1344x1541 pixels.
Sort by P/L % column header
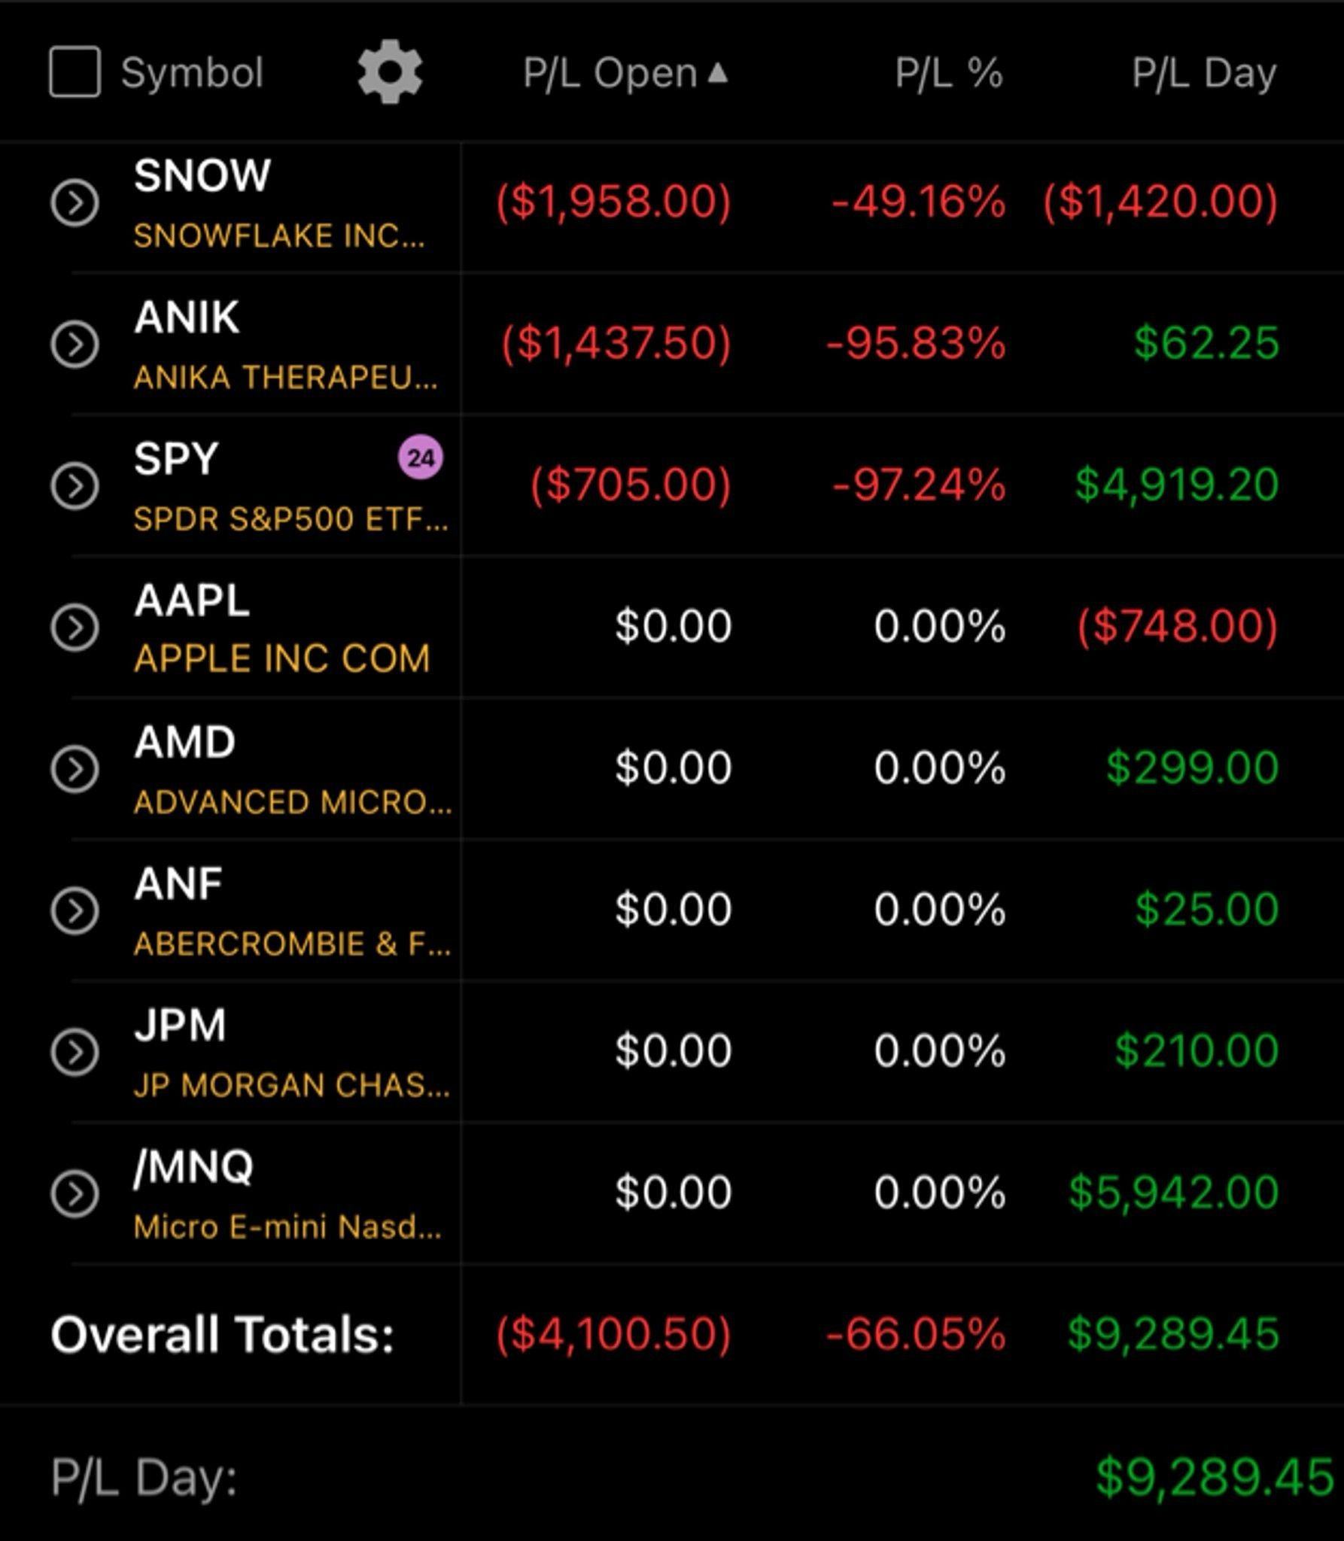(x=949, y=74)
